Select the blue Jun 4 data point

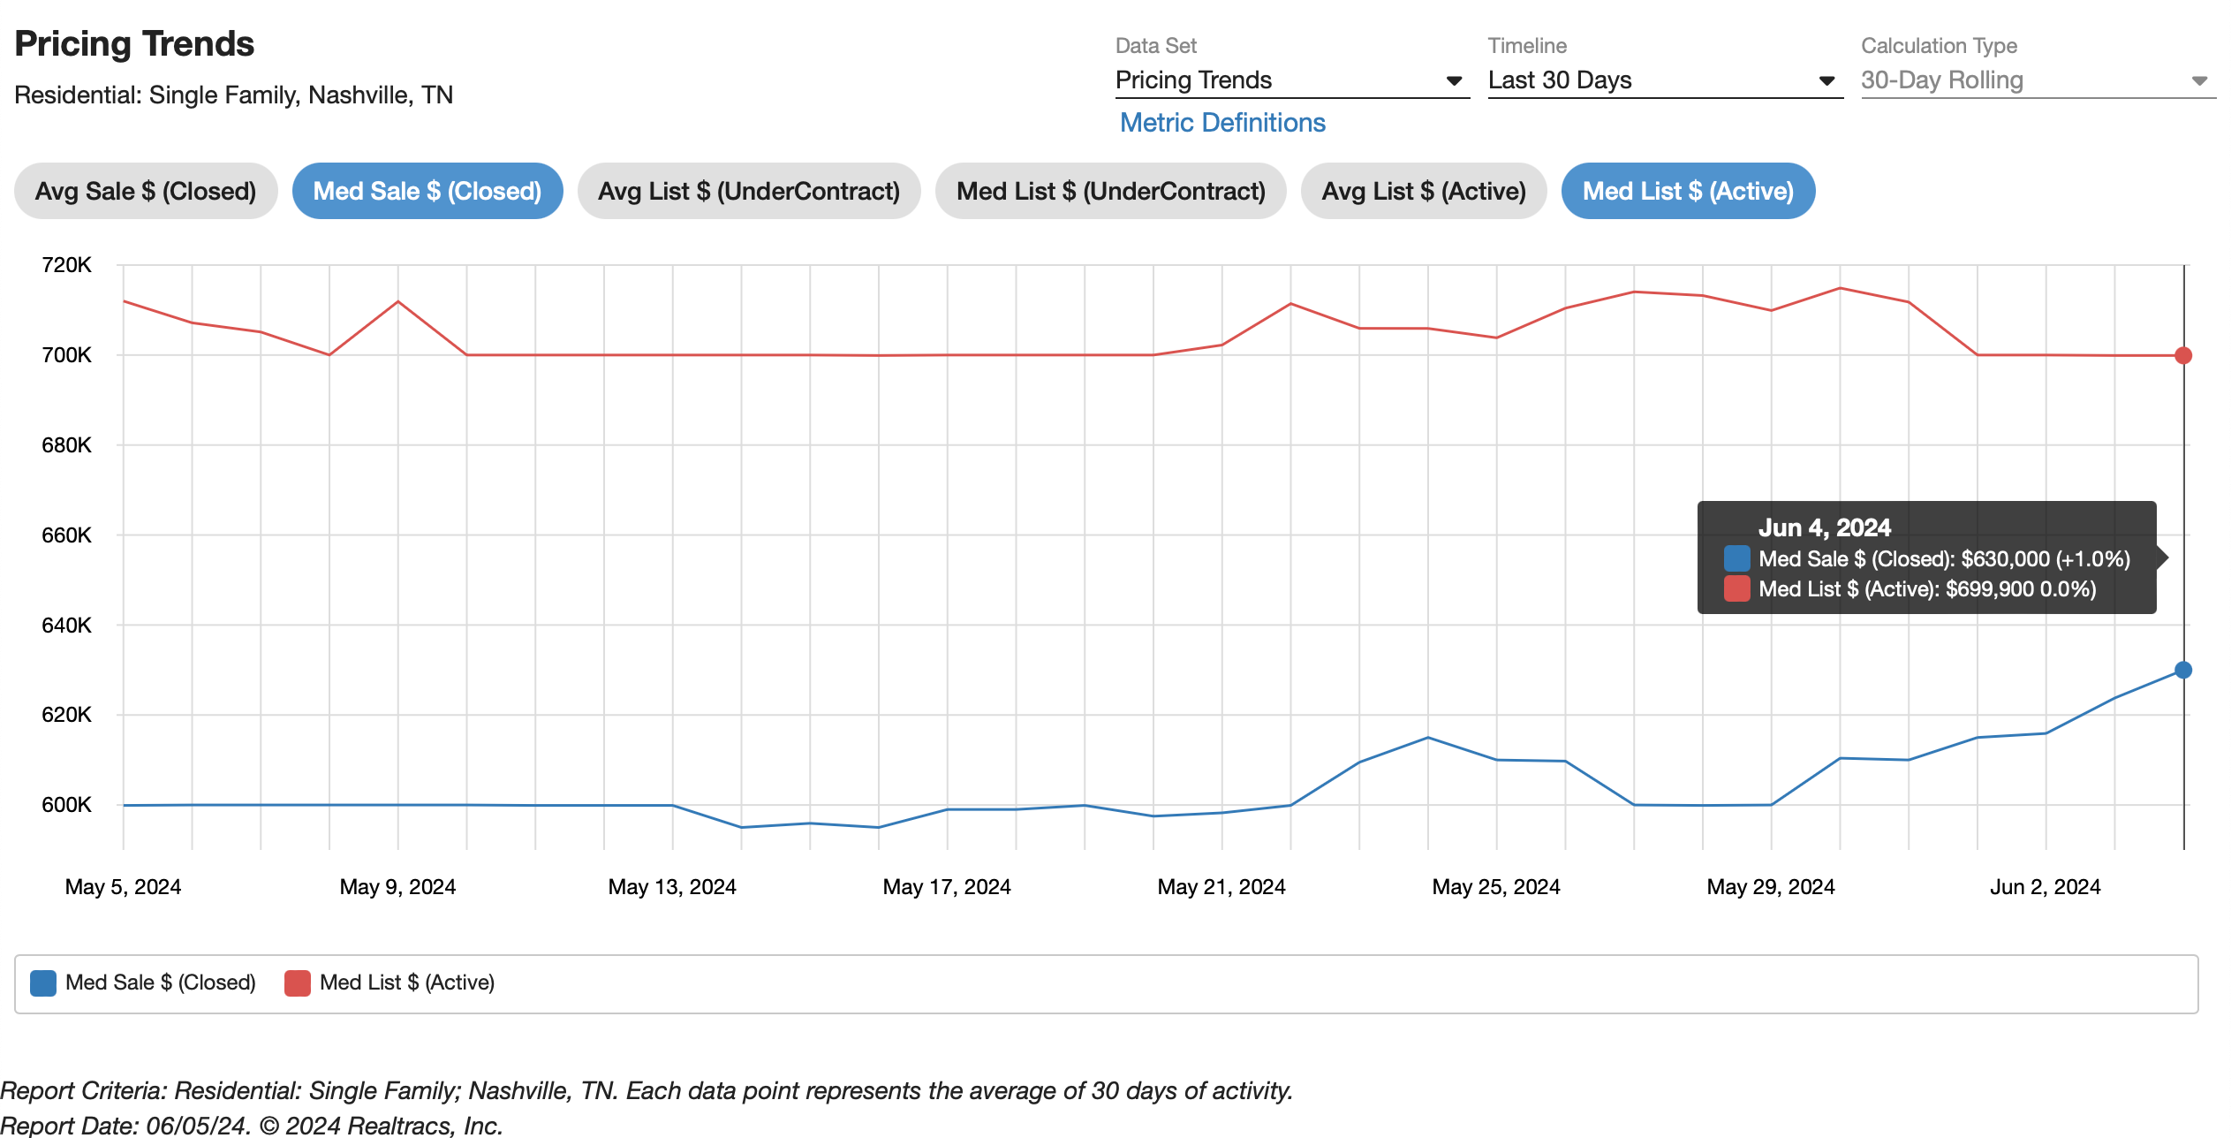(2183, 670)
